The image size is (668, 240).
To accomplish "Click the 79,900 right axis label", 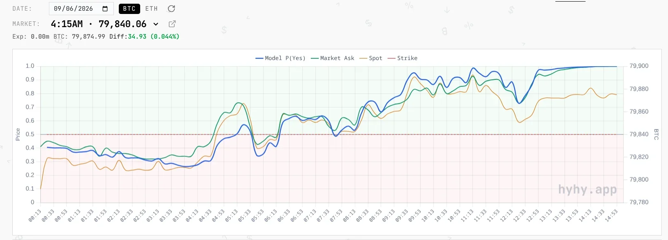I will point(639,66).
